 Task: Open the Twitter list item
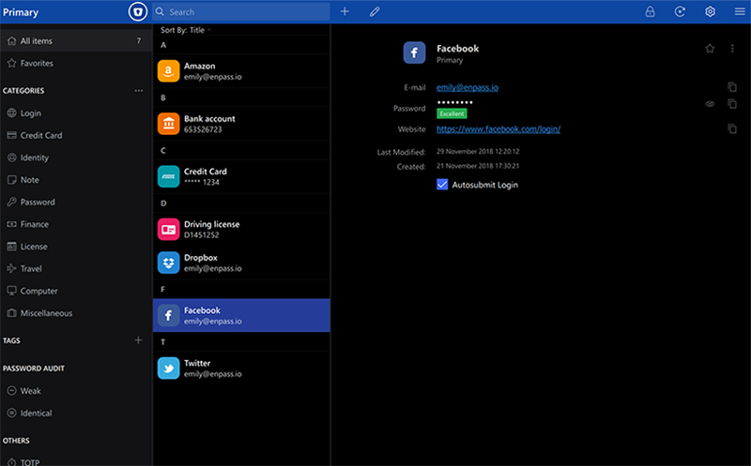(241, 368)
